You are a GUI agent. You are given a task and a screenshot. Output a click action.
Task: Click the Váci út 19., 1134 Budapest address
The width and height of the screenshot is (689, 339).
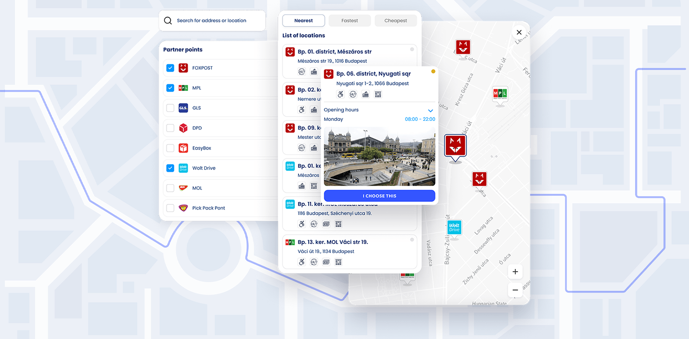point(326,252)
